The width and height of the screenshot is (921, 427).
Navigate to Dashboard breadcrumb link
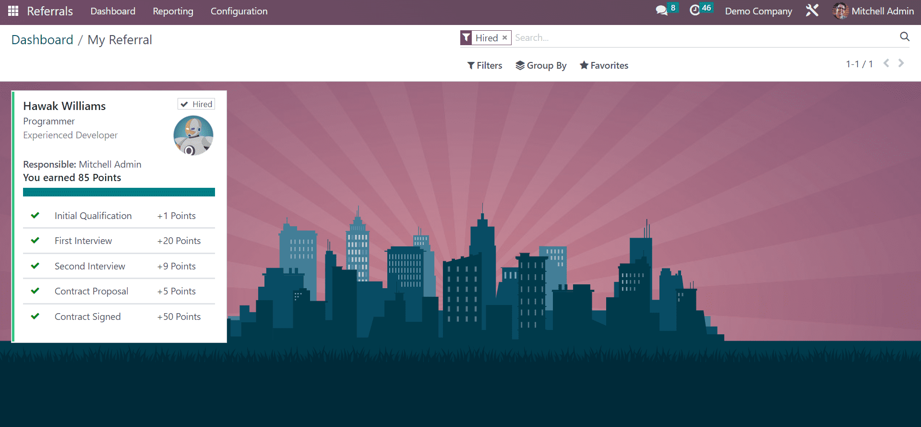(x=42, y=39)
